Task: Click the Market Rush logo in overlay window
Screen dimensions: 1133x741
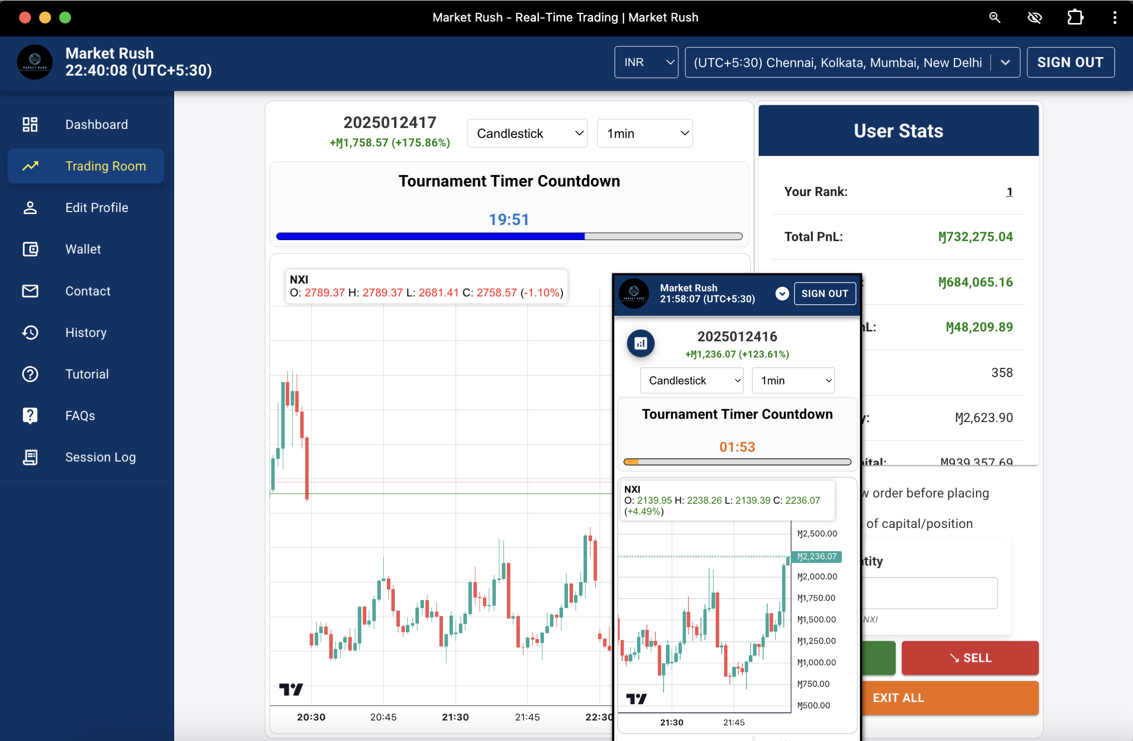Action: (x=634, y=293)
